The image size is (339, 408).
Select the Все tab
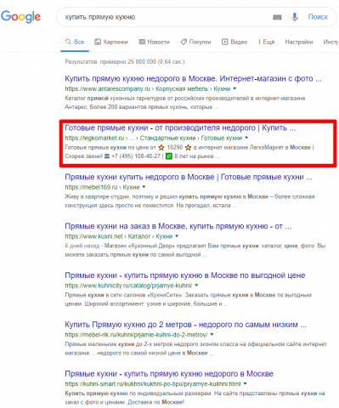(x=75, y=42)
